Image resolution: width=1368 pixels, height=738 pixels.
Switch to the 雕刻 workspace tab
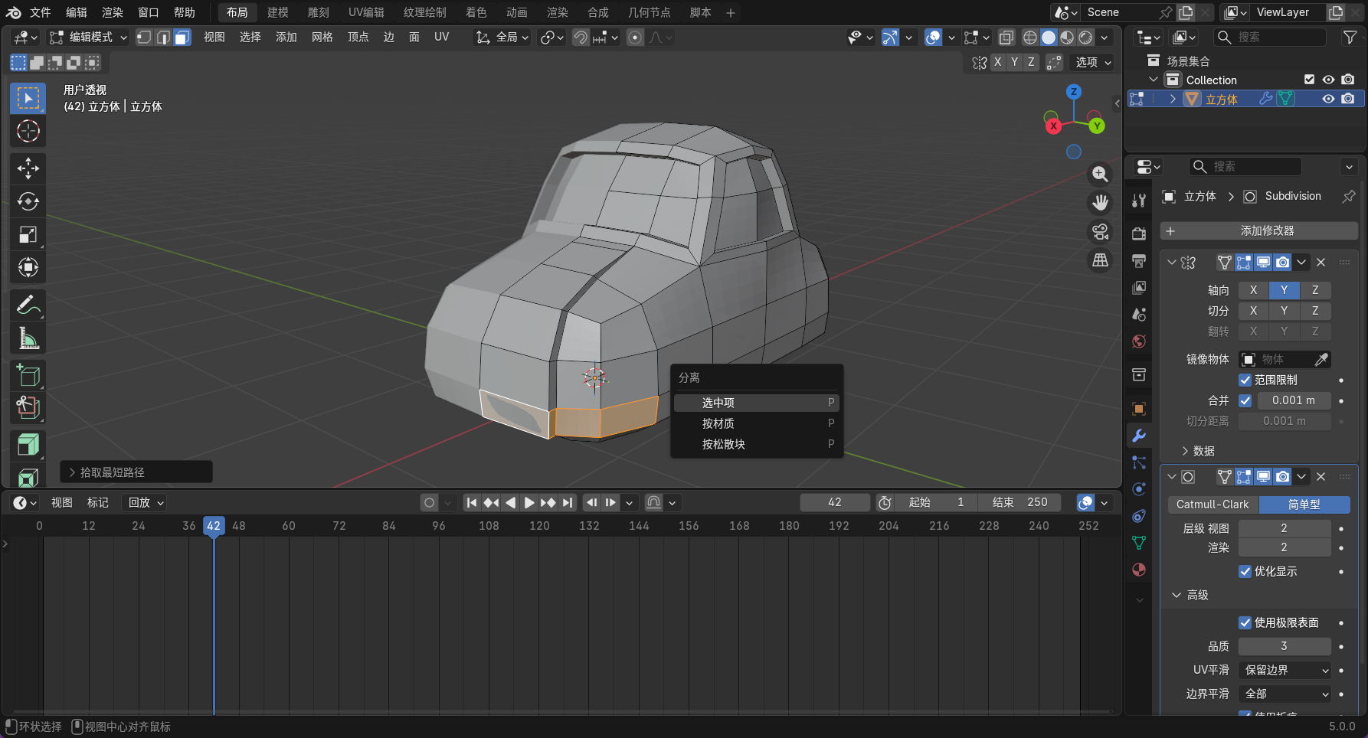tap(318, 12)
